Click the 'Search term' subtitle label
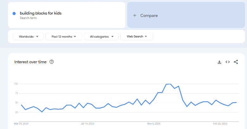Viewport: 247px width, 129px height. click(x=28, y=18)
